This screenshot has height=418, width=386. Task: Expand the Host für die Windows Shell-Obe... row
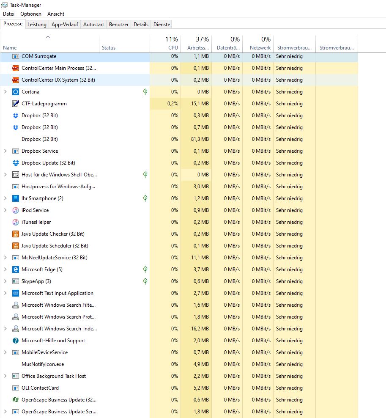pyautogui.click(x=5, y=175)
